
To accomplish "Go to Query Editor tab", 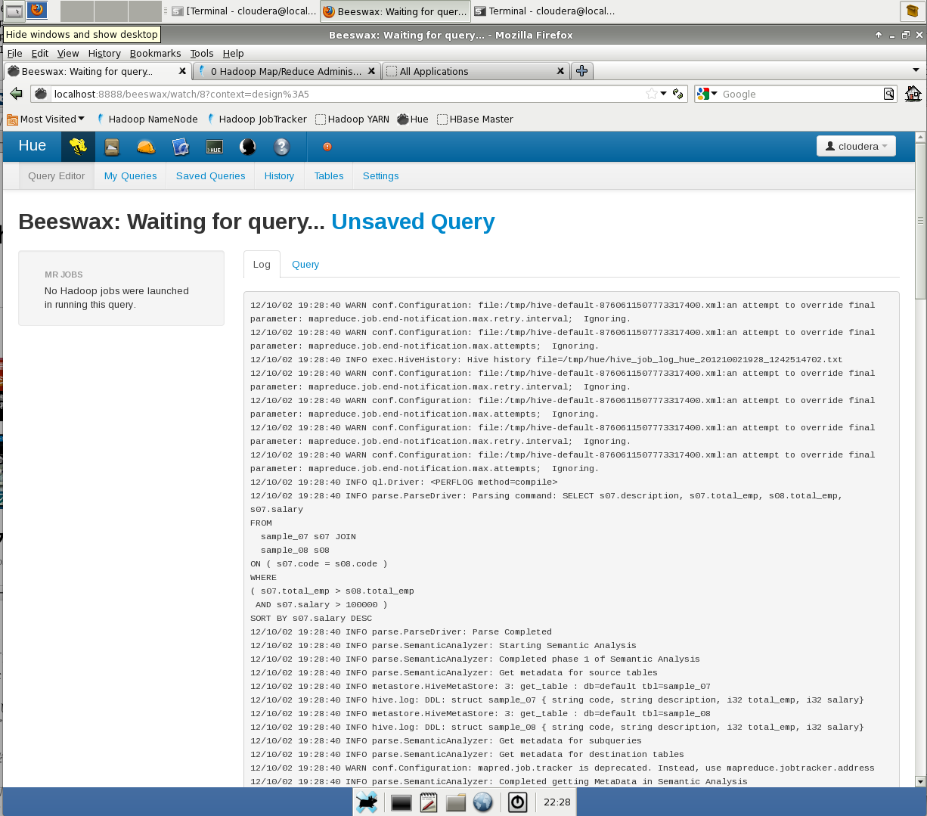I will point(57,175).
